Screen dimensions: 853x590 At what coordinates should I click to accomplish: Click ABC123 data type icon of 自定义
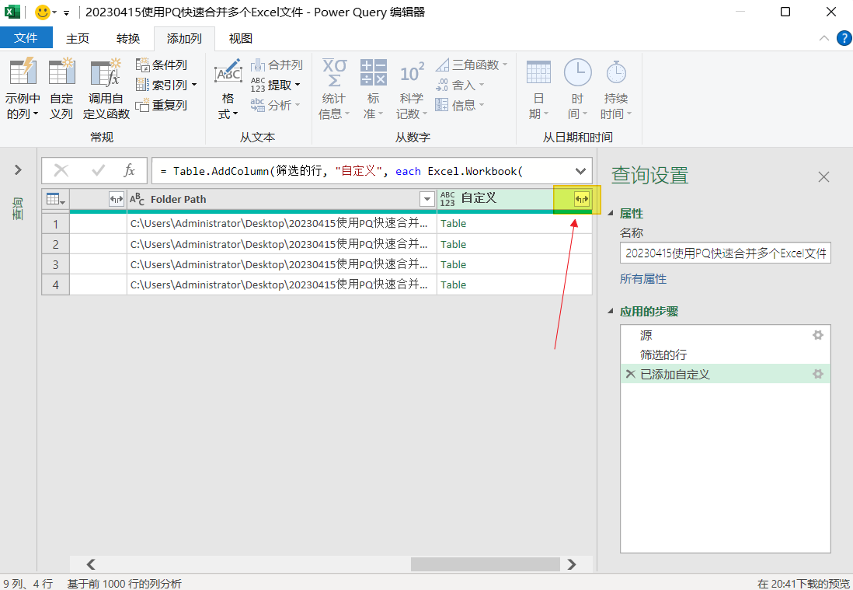[447, 199]
